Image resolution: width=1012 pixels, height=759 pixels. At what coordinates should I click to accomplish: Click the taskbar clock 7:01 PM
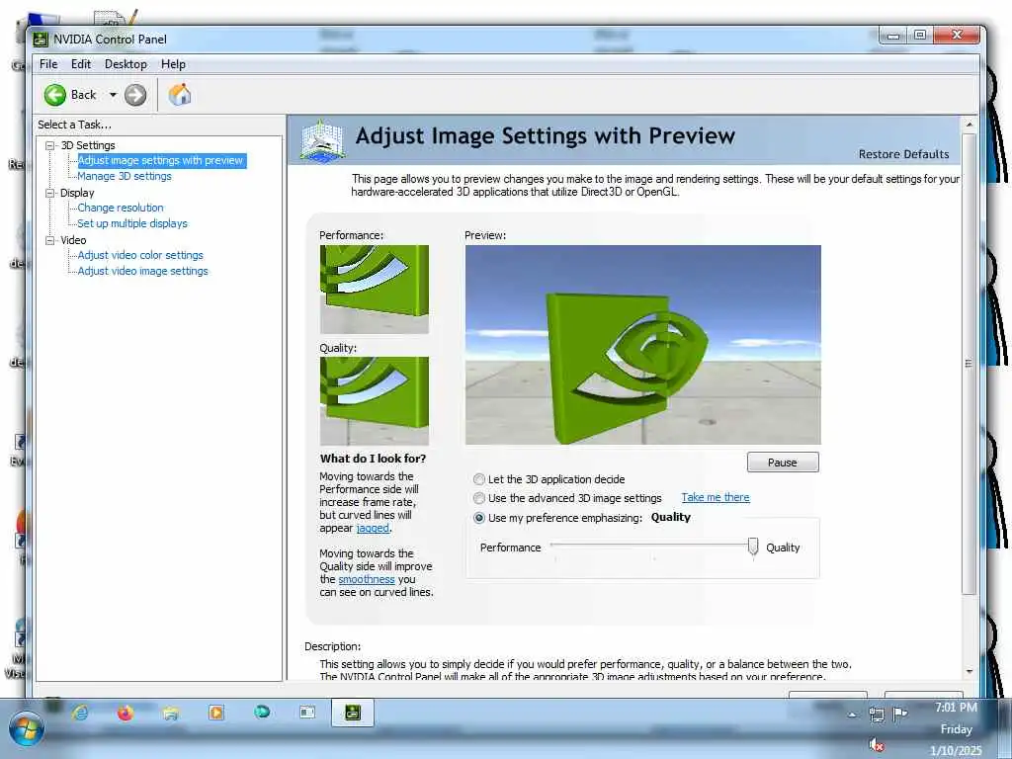[x=956, y=708]
